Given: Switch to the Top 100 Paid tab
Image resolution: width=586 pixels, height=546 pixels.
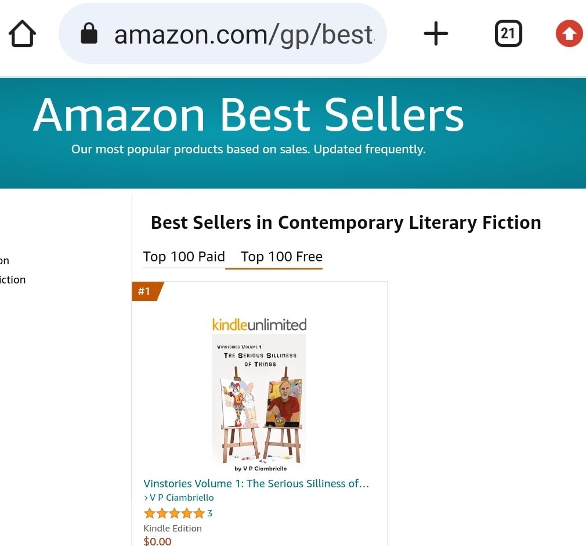Looking at the screenshot, I should coord(184,257).
